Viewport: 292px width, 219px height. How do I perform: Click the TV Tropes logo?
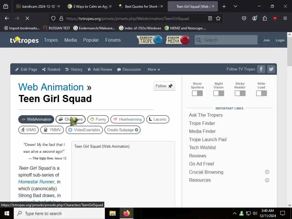tap(24, 40)
